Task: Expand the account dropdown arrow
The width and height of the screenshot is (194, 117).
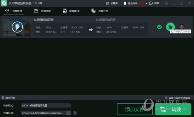Action: point(146,4)
